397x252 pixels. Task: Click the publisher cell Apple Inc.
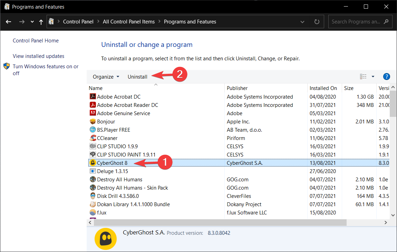pyautogui.click(x=238, y=122)
